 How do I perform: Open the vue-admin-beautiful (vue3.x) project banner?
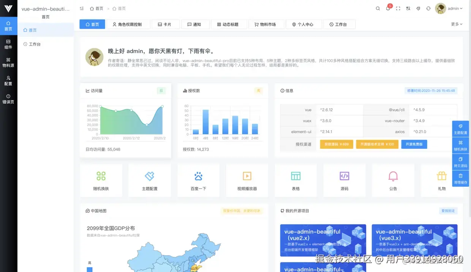click(x=414, y=241)
